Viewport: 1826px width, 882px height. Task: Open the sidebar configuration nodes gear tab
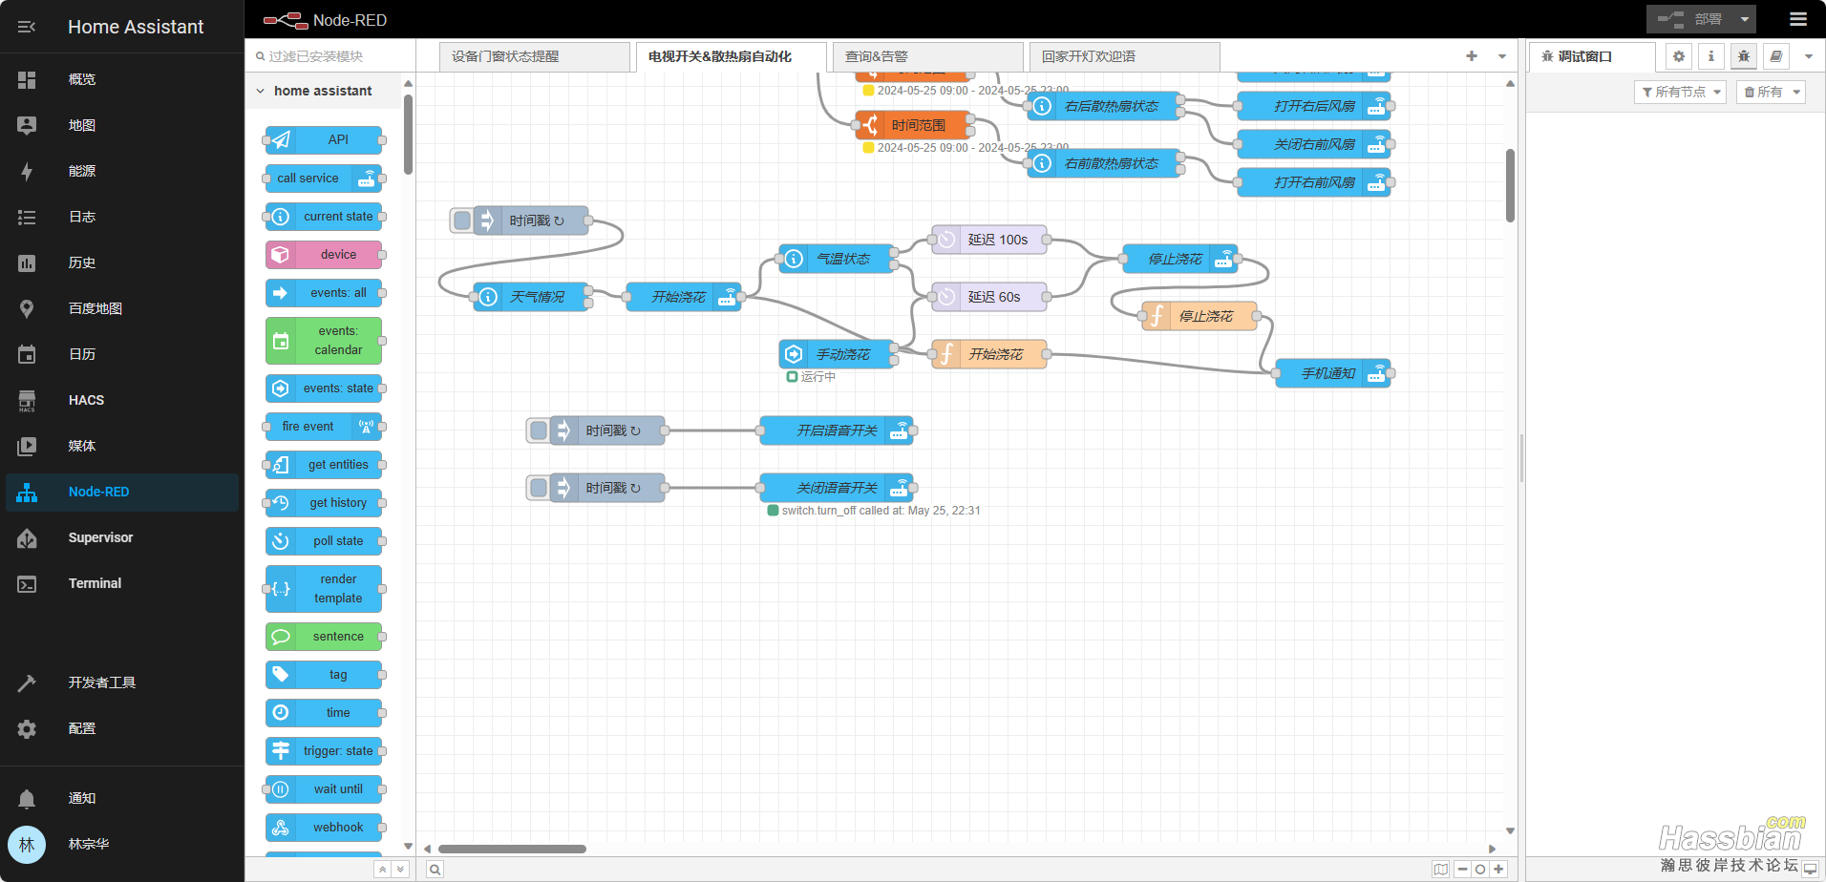click(x=1679, y=56)
